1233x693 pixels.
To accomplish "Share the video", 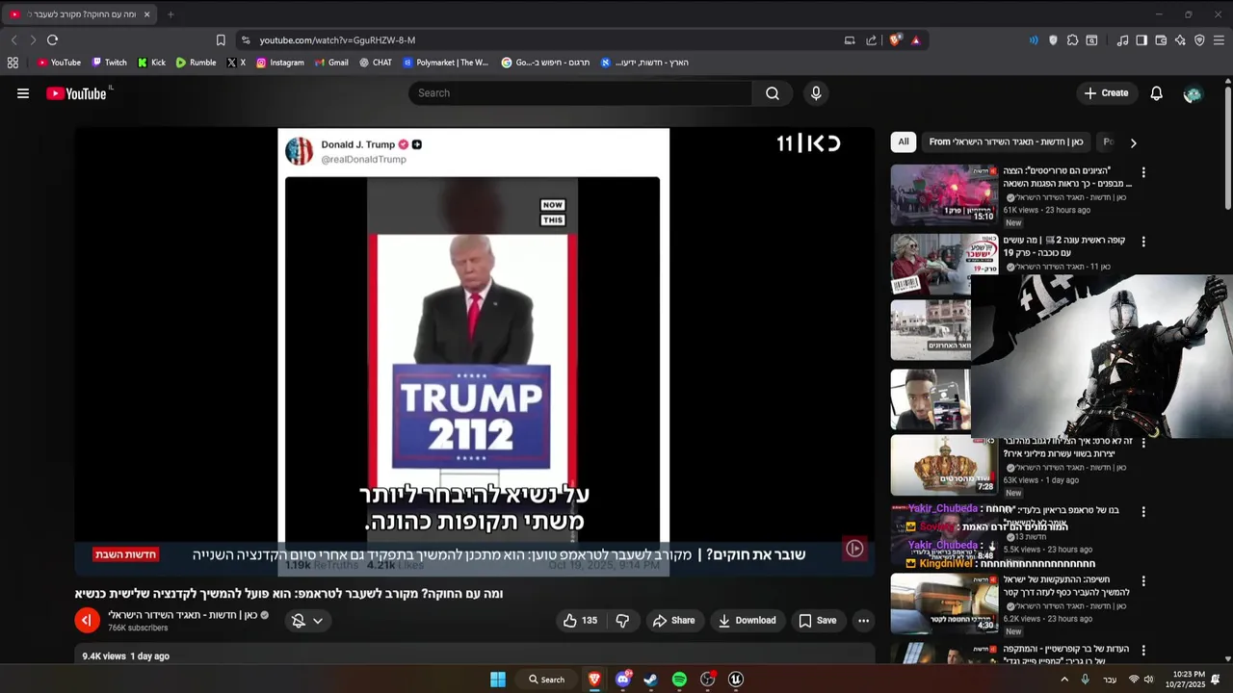I will point(673,621).
